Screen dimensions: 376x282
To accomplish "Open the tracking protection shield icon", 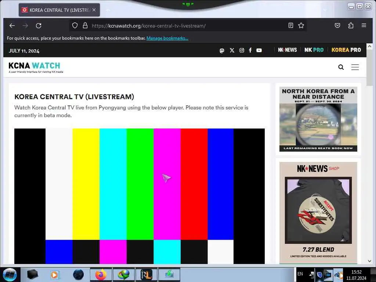I will [x=75, y=26].
